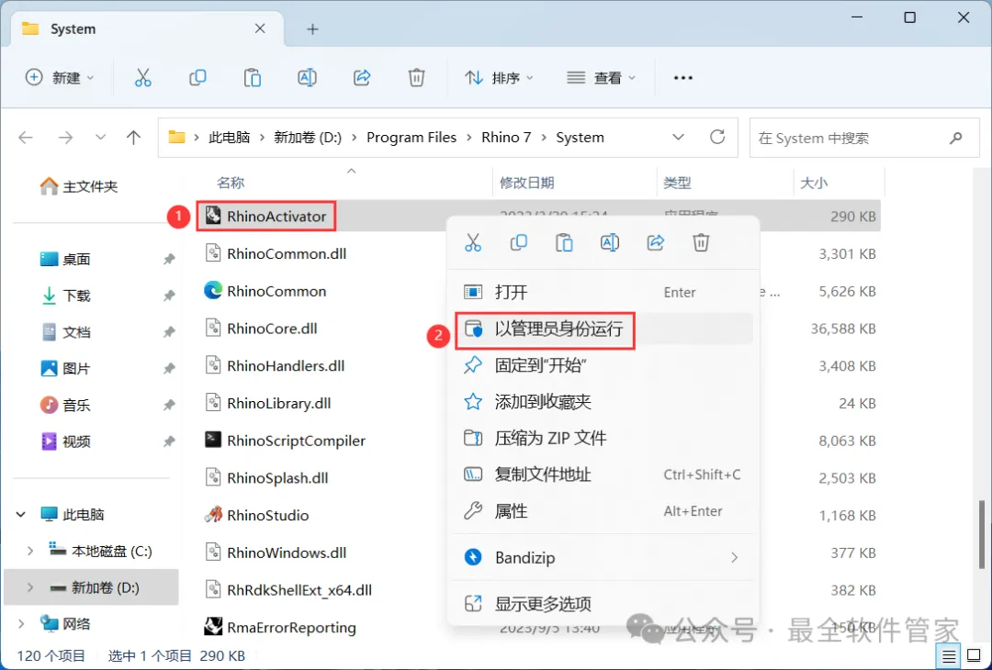
Task: Click the Refresh icon beside the address bar
Action: click(717, 137)
